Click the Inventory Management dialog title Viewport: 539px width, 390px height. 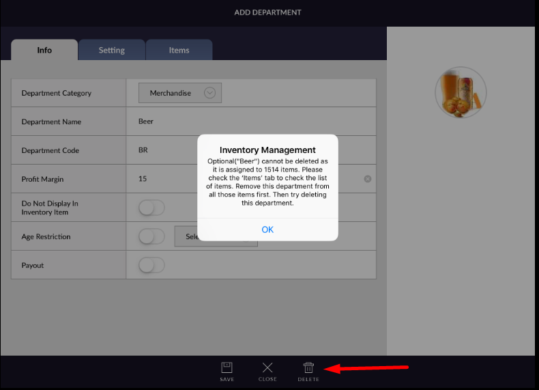267,150
